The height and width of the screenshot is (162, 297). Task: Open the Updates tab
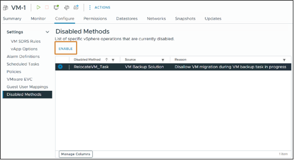[213, 19]
